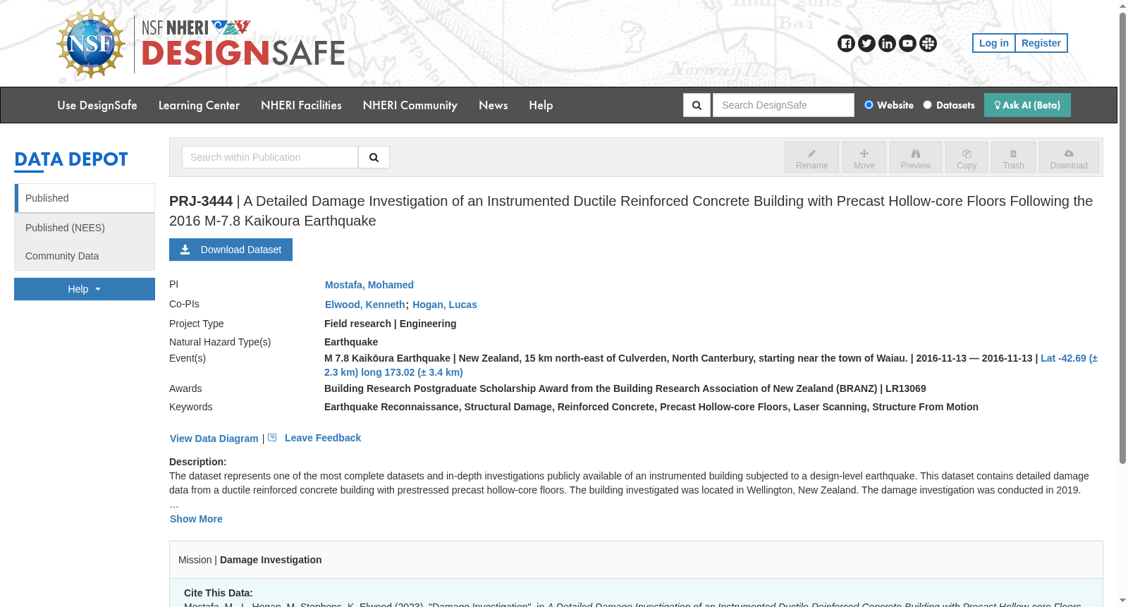Screen dimensions: 1128x607
Task: Select the Website search radio button
Action: (x=869, y=105)
